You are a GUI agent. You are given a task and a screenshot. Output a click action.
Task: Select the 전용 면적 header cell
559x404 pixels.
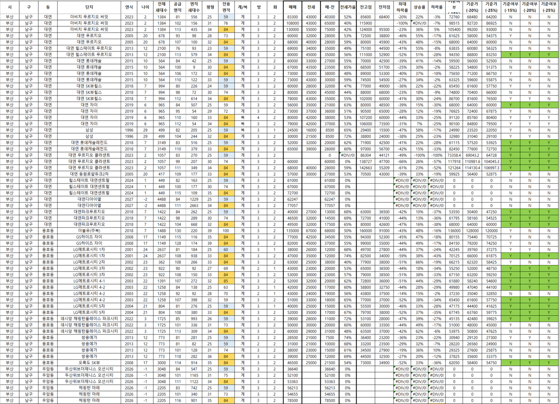(x=226, y=7)
